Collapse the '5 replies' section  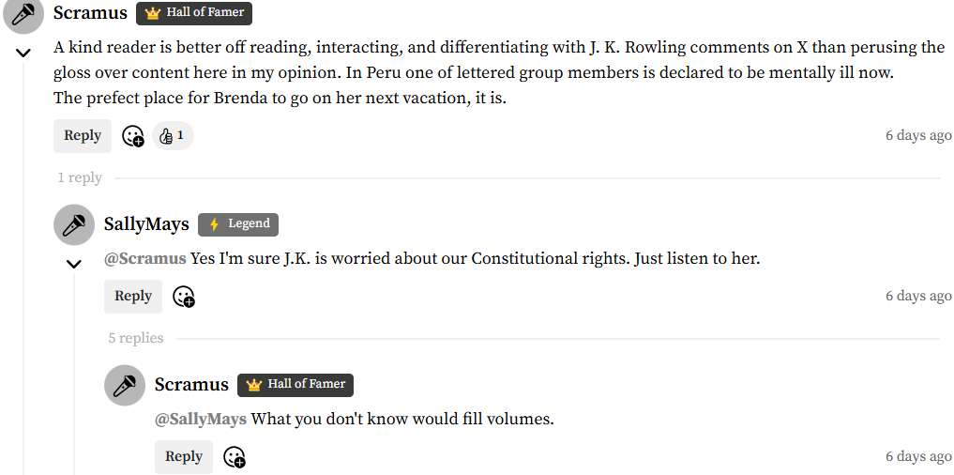136,338
